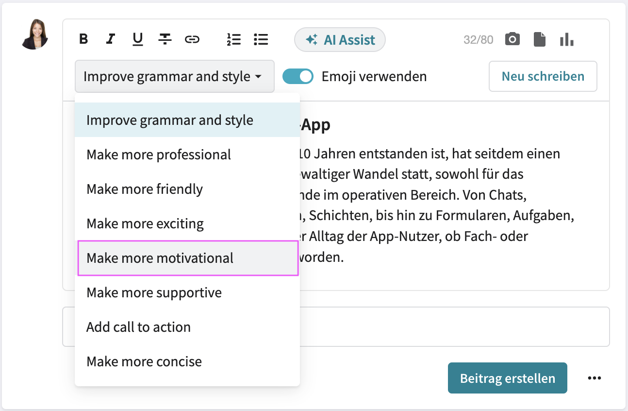Attach a document using the file icon

tap(540, 39)
